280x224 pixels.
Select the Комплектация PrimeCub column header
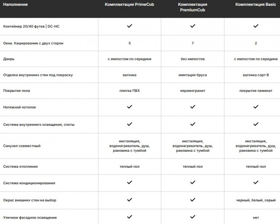click(129, 4)
